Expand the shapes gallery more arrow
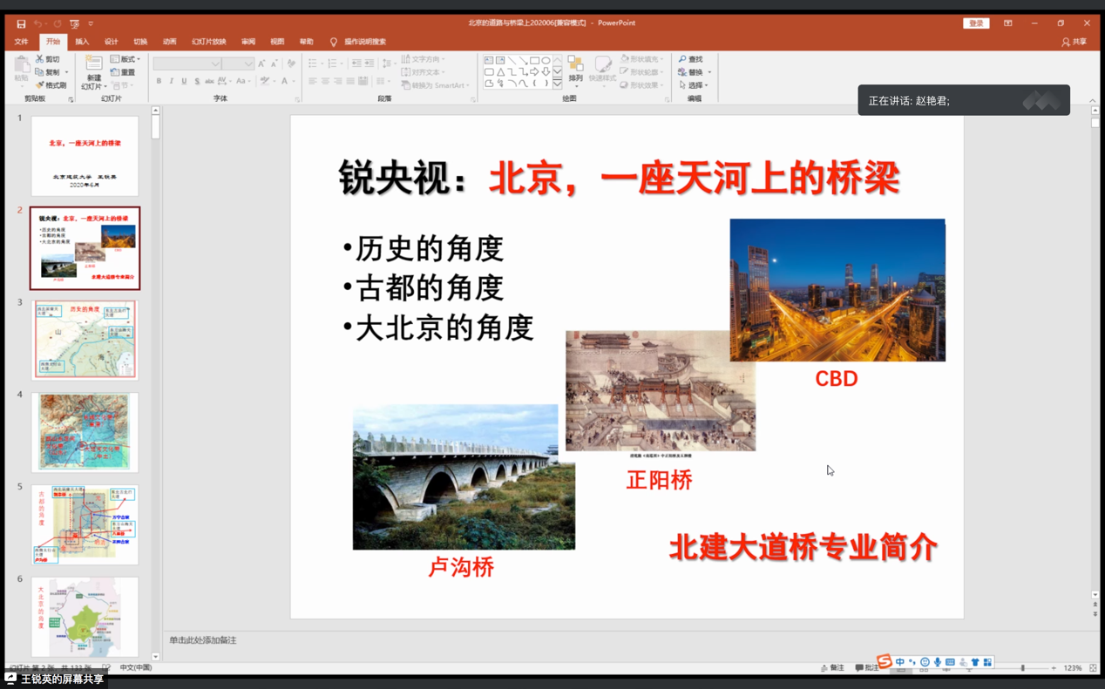 point(558,84)
